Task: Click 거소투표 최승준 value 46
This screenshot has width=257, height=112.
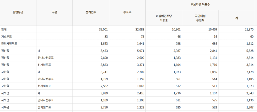Action: (x=179, y=37)
